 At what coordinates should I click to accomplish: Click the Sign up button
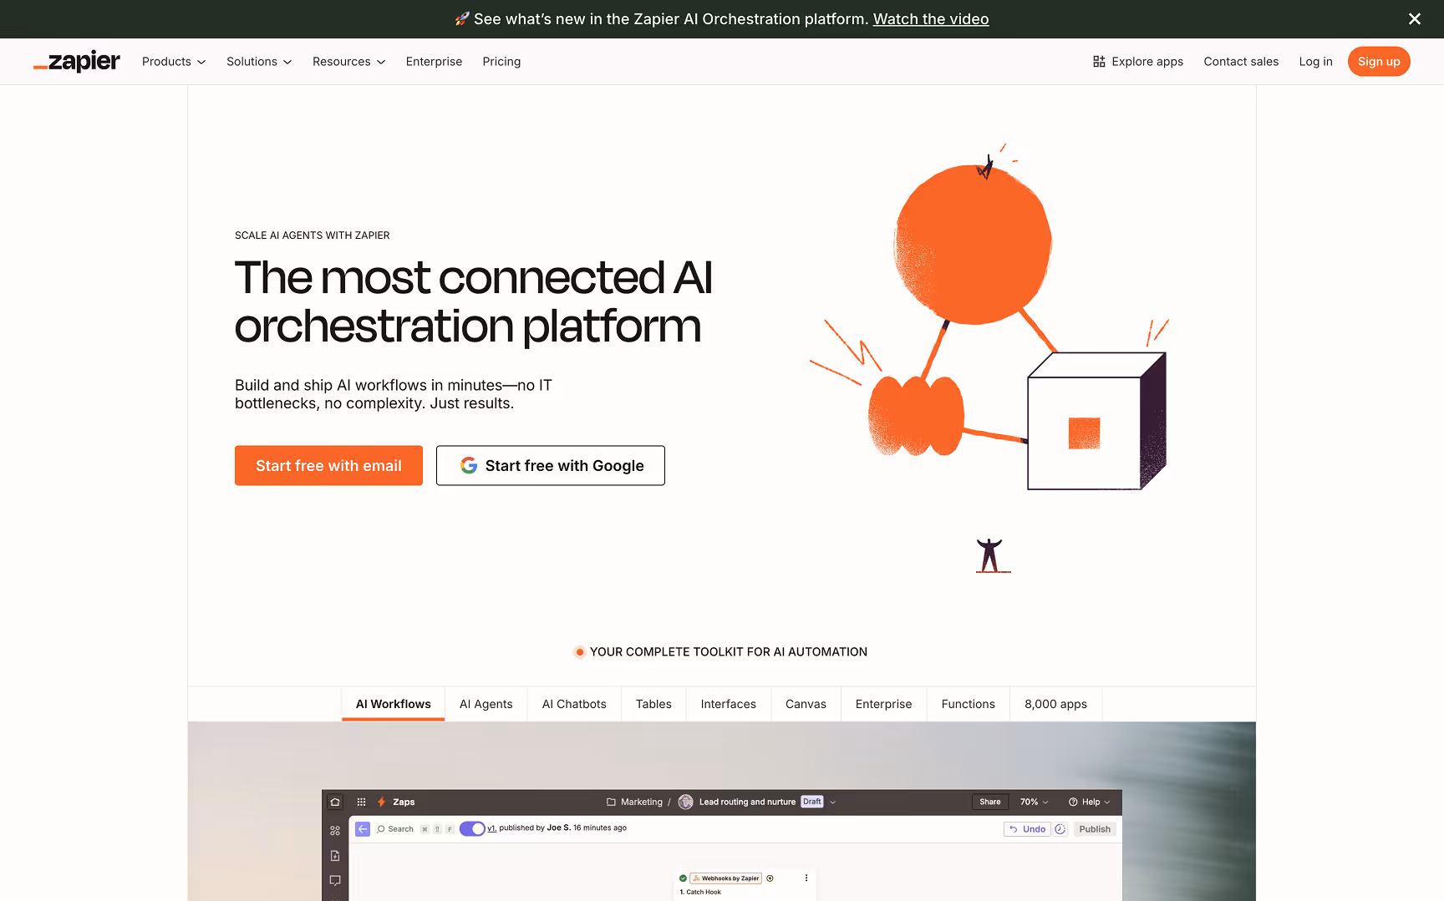(x=1379, y=62)
